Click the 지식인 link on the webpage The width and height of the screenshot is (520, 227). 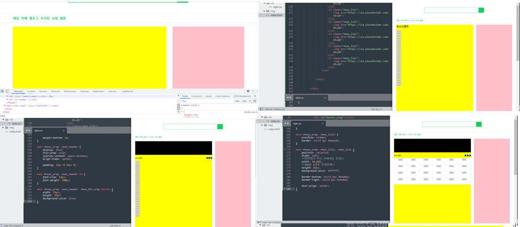(x=45, y=18)
